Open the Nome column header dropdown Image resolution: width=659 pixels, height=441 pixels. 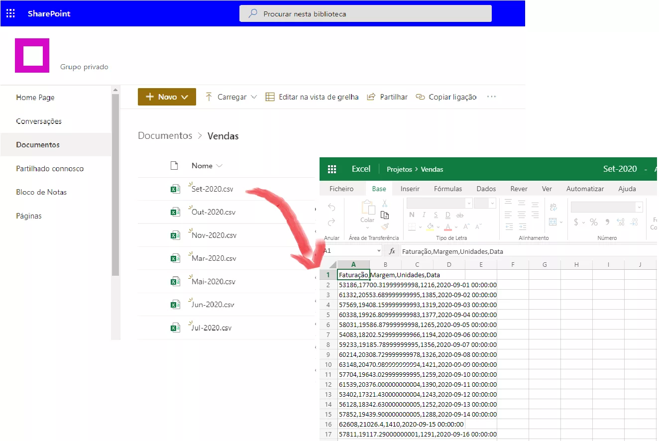(x=219, y=166)
